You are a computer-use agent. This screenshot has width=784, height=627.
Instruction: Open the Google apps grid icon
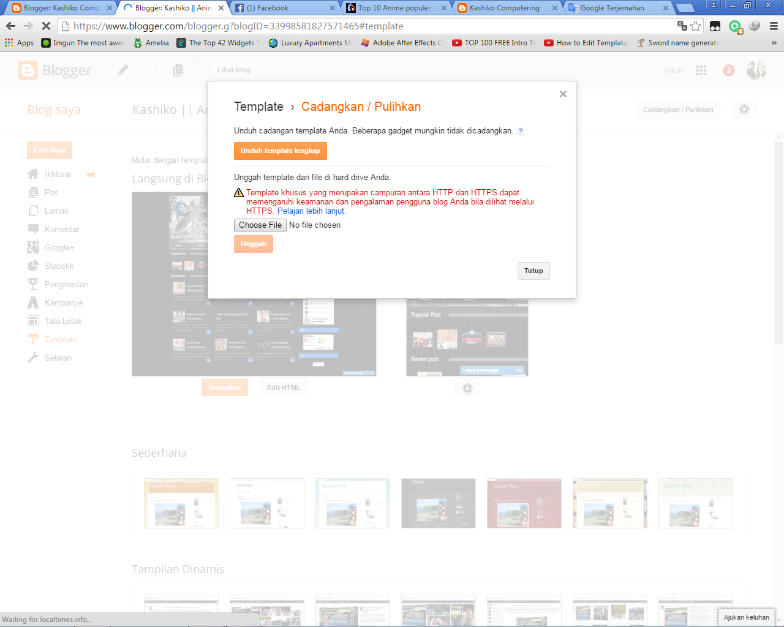click(x=701, y=70)
